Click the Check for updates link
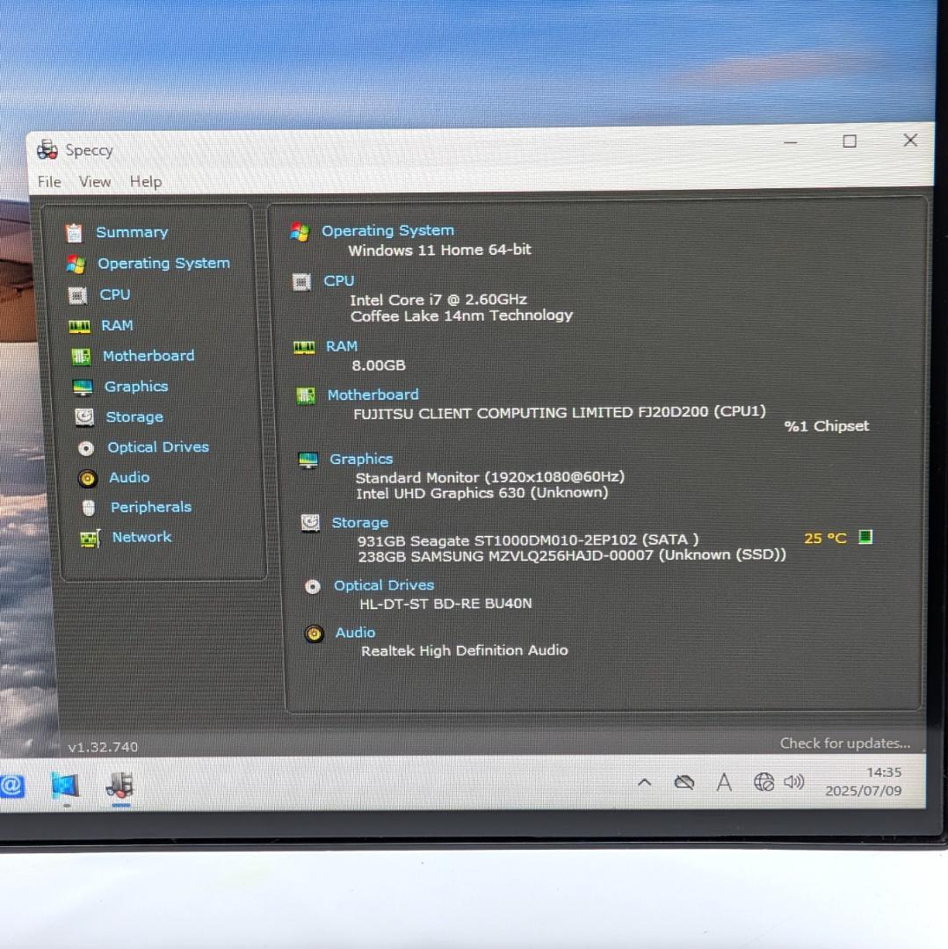This screenshot has height=949, width=948. point(844,743)
